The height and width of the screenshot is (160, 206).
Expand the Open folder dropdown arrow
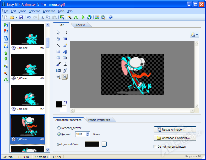pos(17,17)
